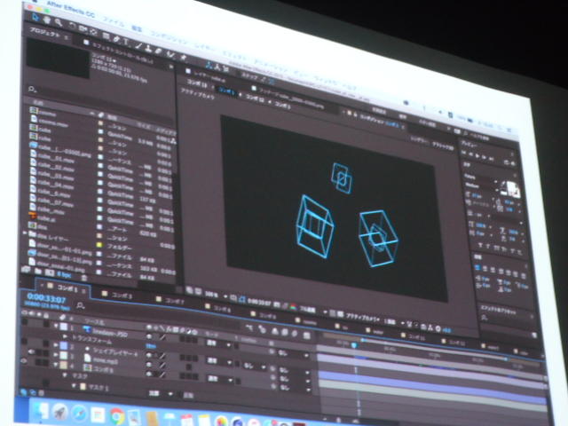Open Finder from the Dock
The height and width of the screenshot is (426, 568).
(41, 410)
